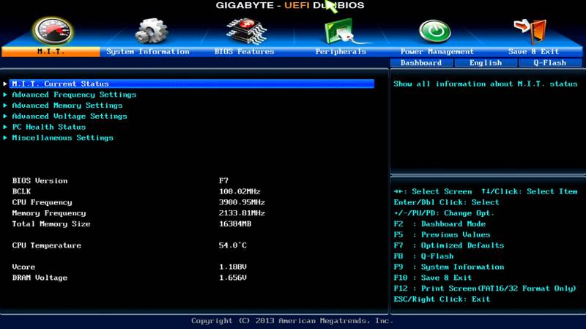Screen dimensions: 586x329
Task: Open the BIOS Features tab
Action: click(x=245, y=51)
